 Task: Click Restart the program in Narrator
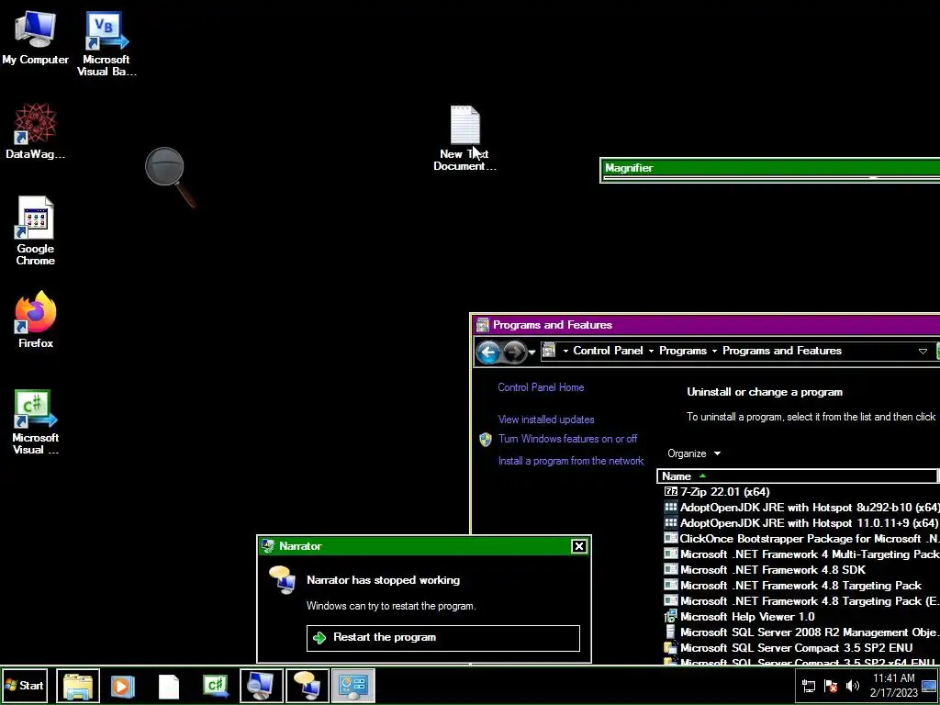[443, 638]
